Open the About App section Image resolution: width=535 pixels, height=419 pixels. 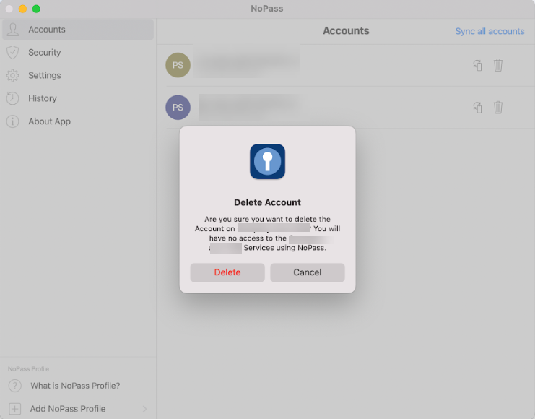coord(78,121)
